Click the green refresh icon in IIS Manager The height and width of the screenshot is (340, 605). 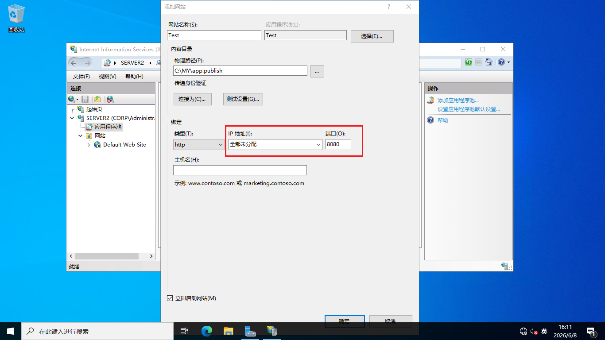tap(469, 62)
